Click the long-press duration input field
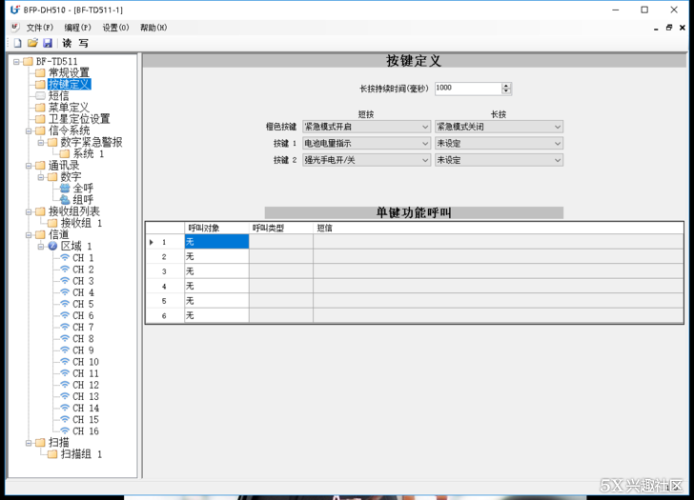This screenshot has height=500, width=694. (x=467, y=88)
